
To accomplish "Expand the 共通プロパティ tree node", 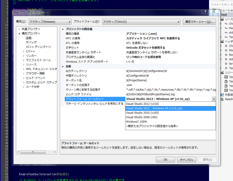I will click(19, 29).
